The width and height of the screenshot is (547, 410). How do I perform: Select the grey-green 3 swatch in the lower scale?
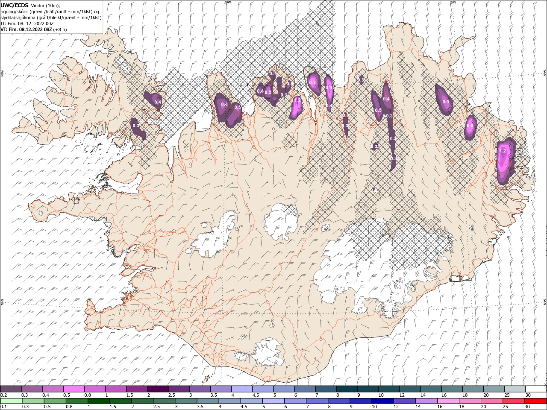pos(186,401)
